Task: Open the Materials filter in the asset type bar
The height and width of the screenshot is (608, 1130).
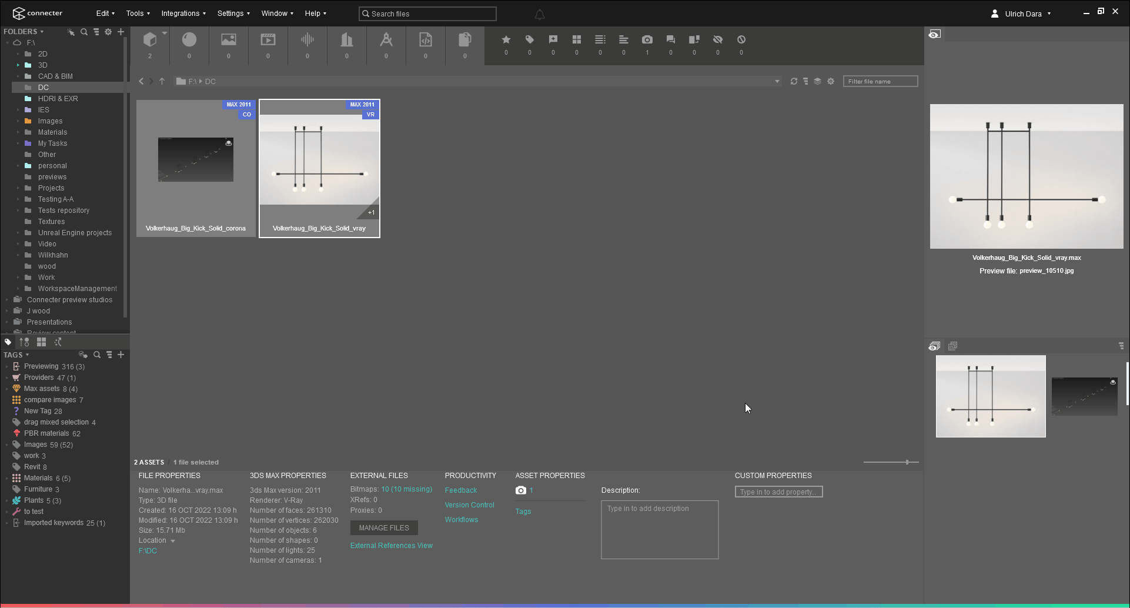Action: 189,39
